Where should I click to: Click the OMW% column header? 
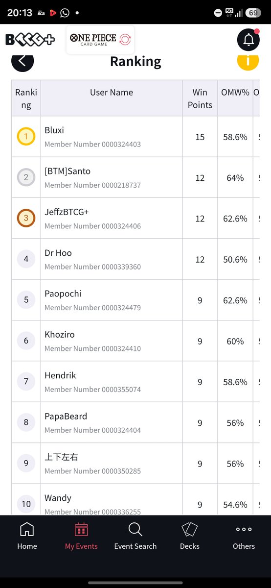tap(235, 92)
